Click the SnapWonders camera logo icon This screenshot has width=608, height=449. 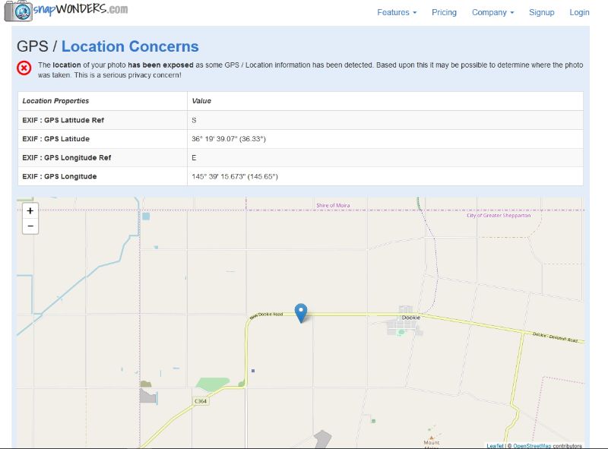(x=18, y=11)
